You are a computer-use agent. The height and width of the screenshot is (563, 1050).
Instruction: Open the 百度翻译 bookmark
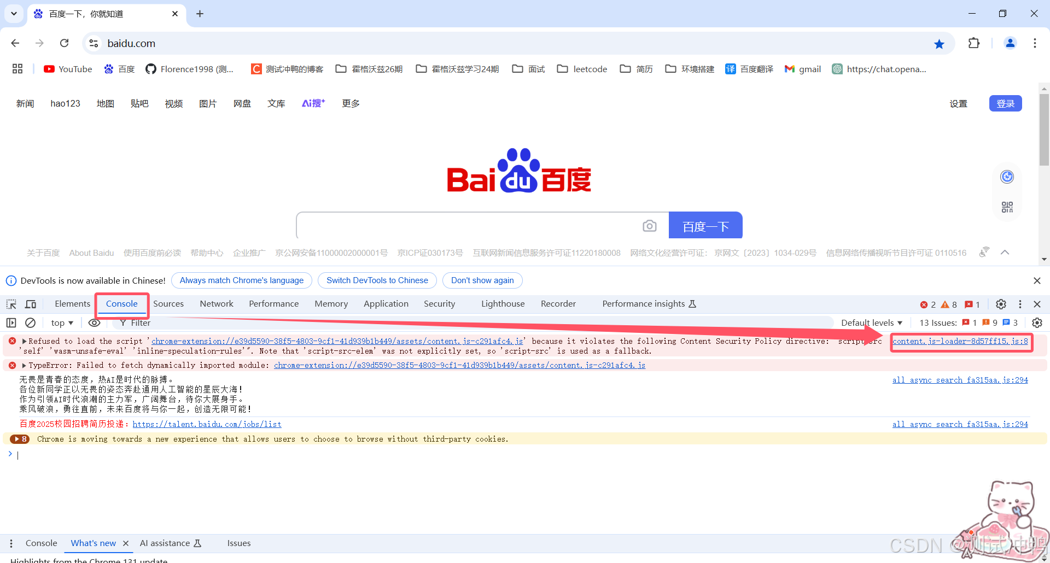click(749, 69)
